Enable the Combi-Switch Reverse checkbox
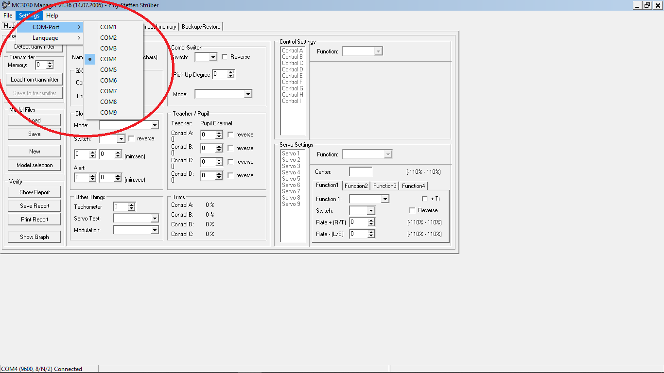The height and width of the screenshot is (373, 664). (x=225, y=57)
